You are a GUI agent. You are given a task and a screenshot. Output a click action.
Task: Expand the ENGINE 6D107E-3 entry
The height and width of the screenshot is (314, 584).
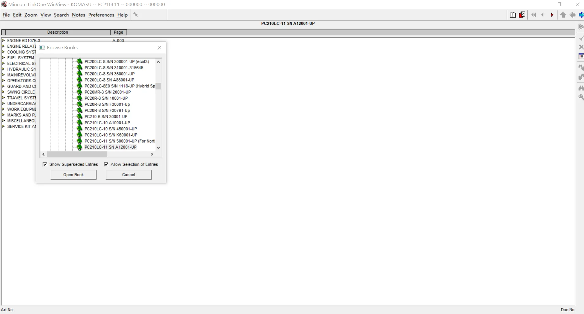click(x=3, y=40)
